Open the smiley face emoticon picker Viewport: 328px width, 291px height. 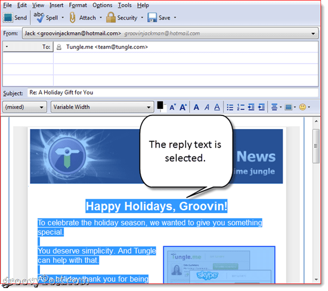point(304,107)
